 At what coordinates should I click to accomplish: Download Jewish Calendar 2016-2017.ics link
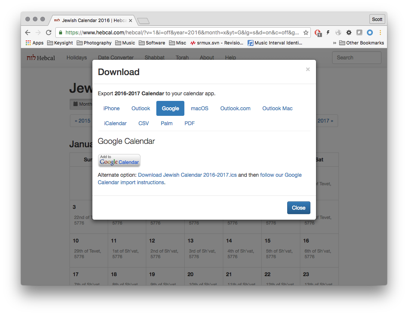pos(187,175)
